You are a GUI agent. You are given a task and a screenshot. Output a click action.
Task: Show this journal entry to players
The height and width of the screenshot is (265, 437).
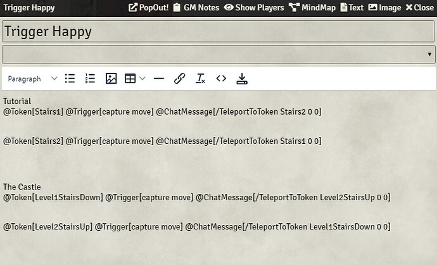click(254, 8)
